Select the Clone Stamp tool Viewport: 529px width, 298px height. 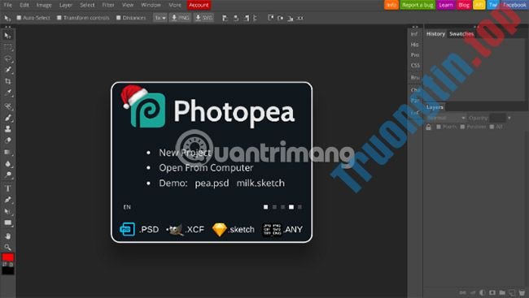point(7,129)
